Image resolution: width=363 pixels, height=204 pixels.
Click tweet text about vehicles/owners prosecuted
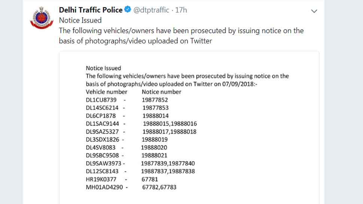click(181, 31)
